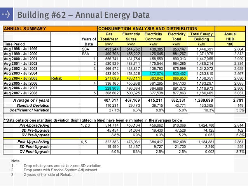The width and height of the screenshot is (248, 186).
Task: Select row label 'Aug 2000 - Jul 2001'
Action: tap(21, 59)
